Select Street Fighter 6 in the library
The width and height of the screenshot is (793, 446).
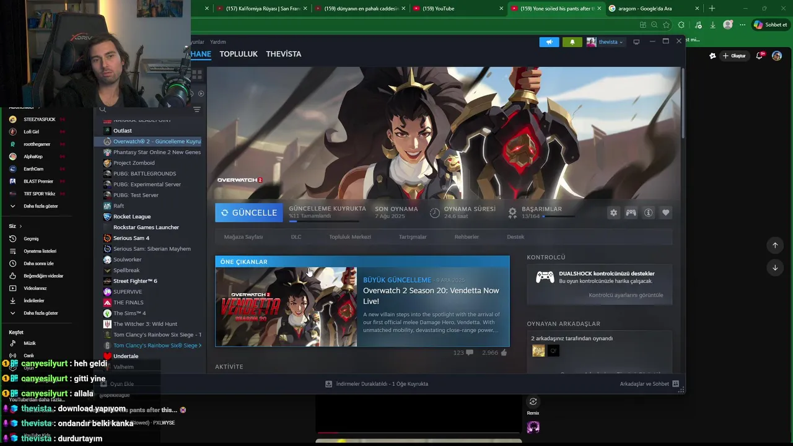pyautogui.click(x=149, y=281)
